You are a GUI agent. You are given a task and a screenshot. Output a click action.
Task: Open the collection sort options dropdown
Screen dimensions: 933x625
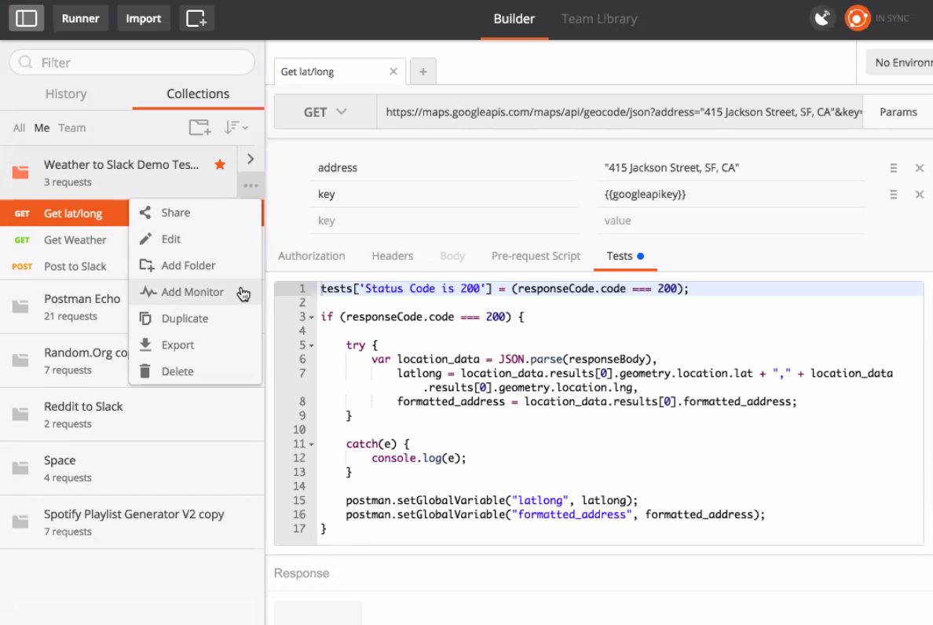[236, 127]
